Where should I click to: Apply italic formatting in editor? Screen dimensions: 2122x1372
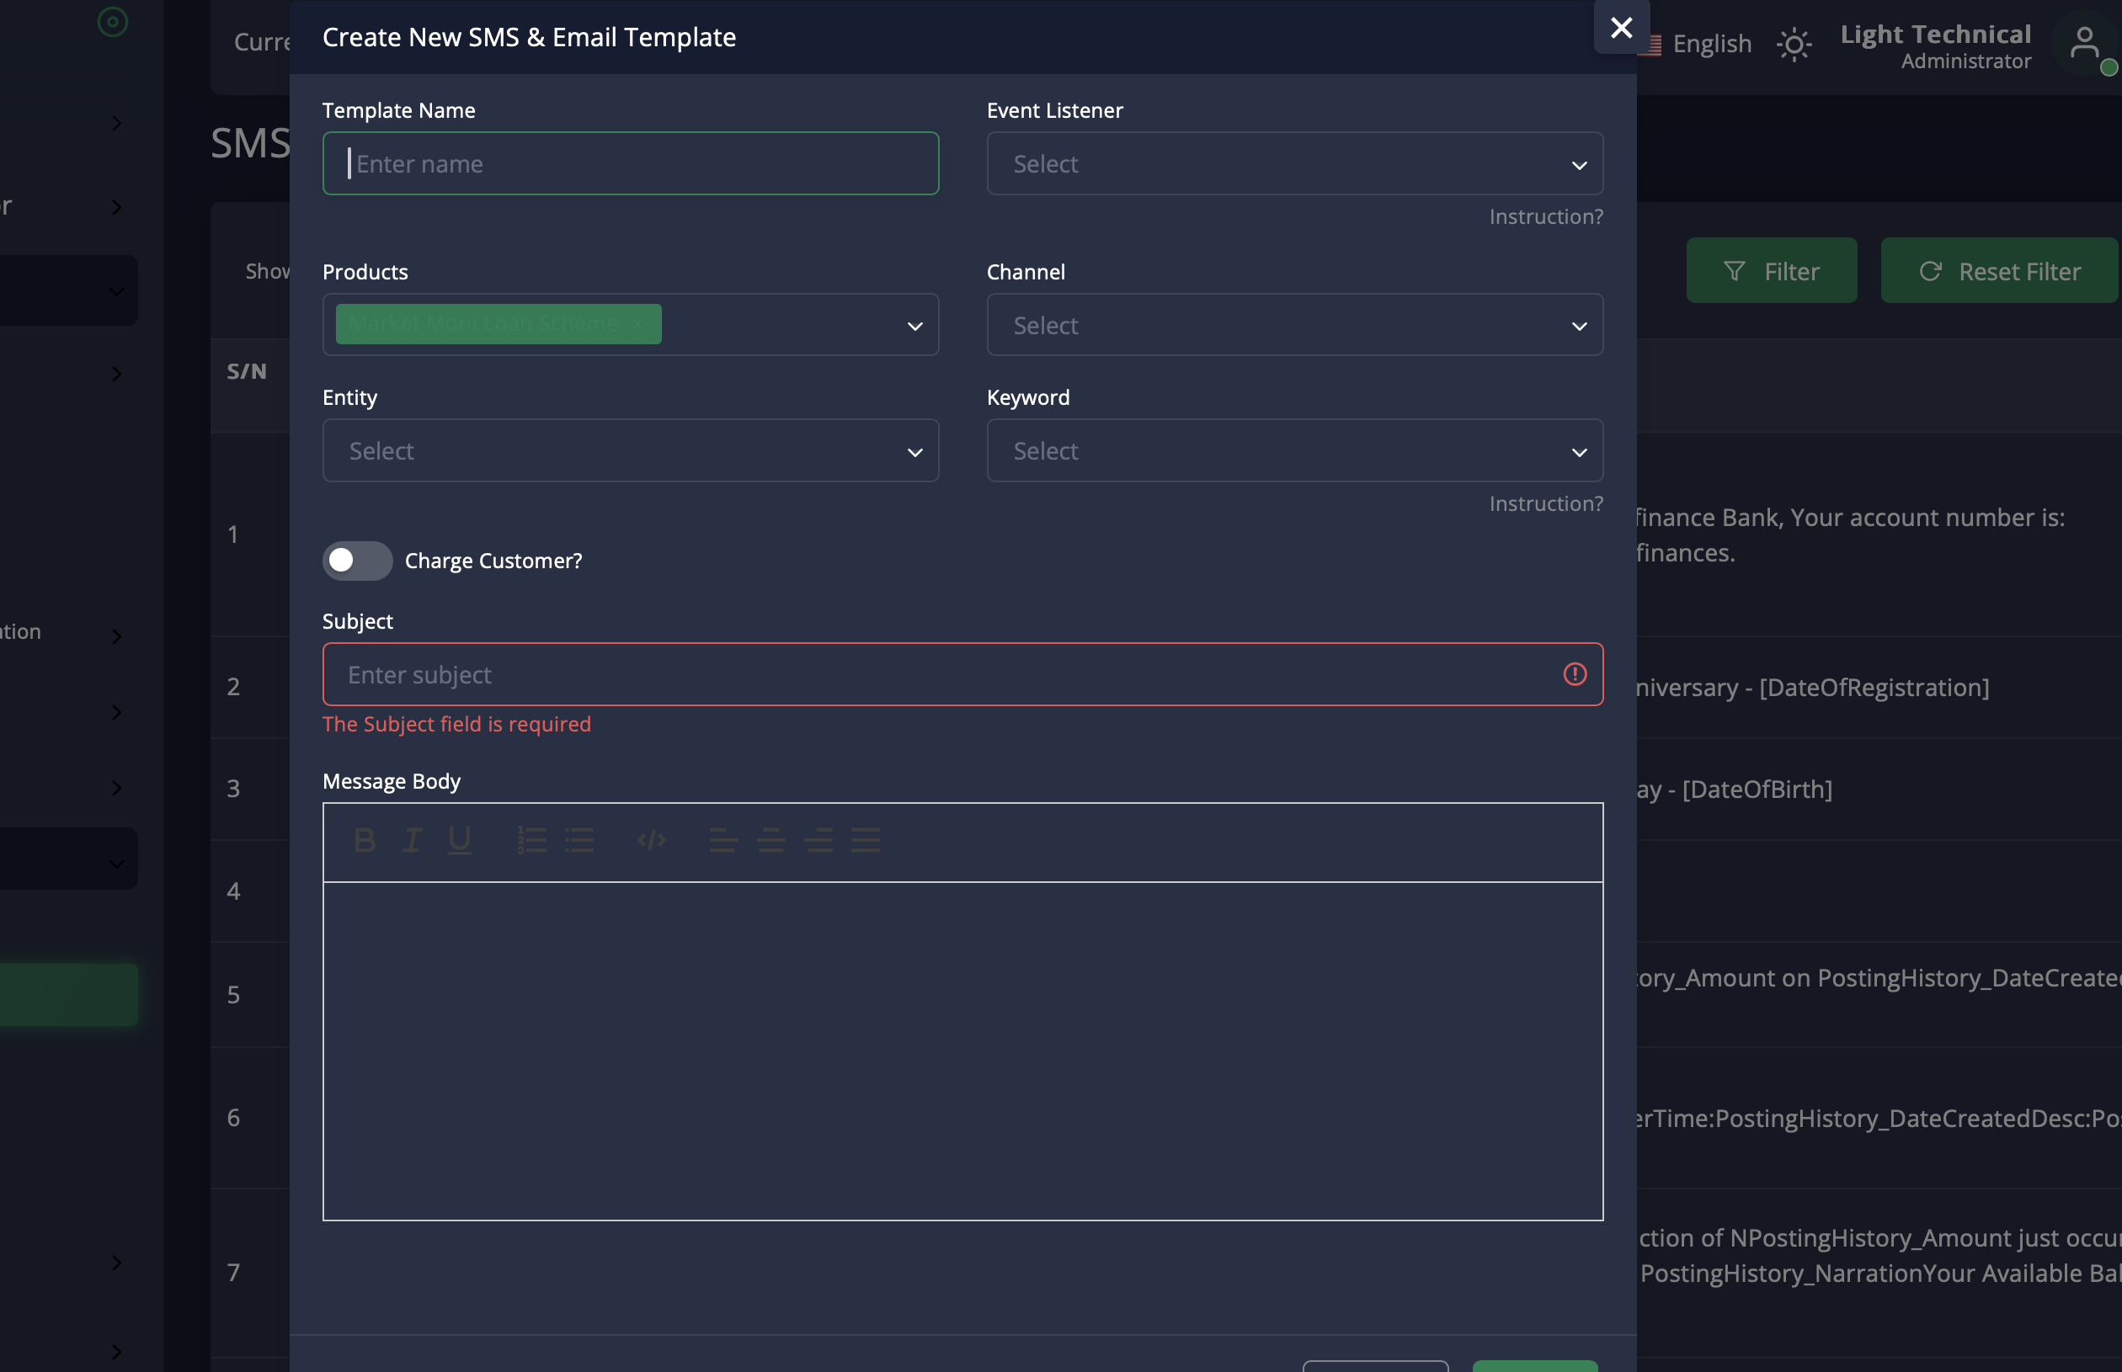click(x=412, y=840)
